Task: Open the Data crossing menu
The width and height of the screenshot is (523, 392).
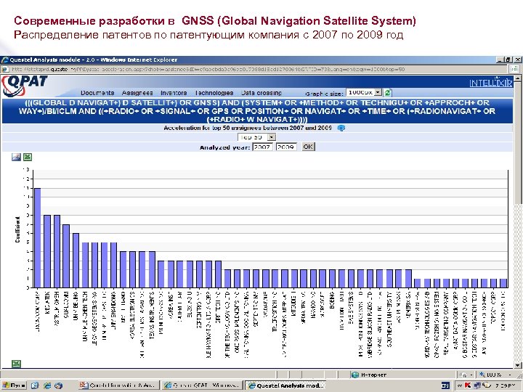Action: click(261, 93)
